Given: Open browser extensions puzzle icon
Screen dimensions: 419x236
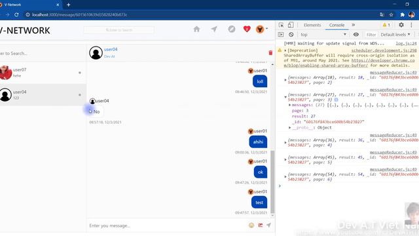Looking at the screenshot, I should pyautogui.click(x=402, y=14).
